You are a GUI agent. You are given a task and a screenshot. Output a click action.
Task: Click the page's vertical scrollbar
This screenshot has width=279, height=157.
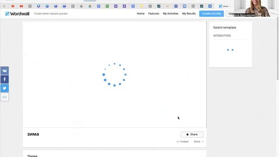(x=278, y=48)
